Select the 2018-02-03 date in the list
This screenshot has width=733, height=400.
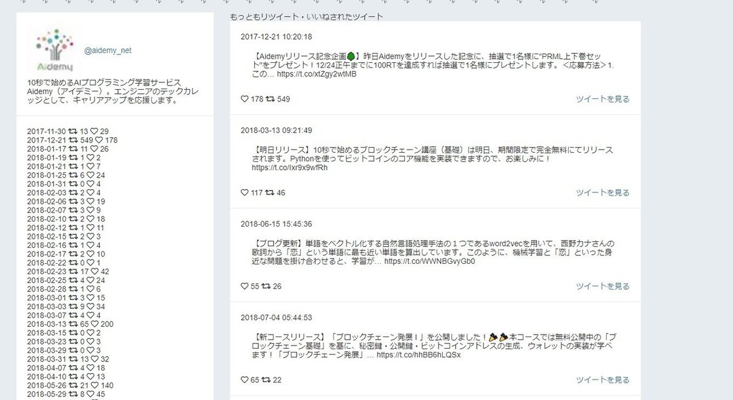click(47, 192)
